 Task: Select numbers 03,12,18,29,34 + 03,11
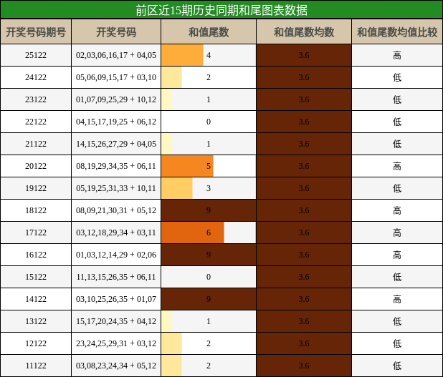point(116,232)
